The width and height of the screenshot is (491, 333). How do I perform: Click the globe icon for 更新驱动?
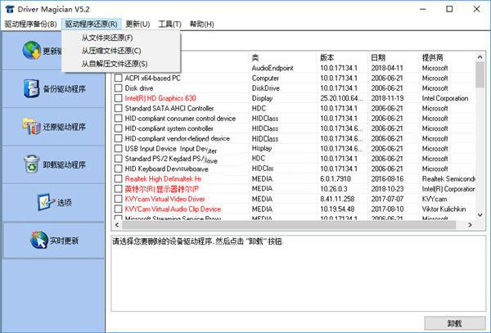pos(31,51)
